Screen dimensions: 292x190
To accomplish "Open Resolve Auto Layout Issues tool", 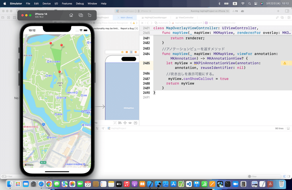I will coord(130,123).
